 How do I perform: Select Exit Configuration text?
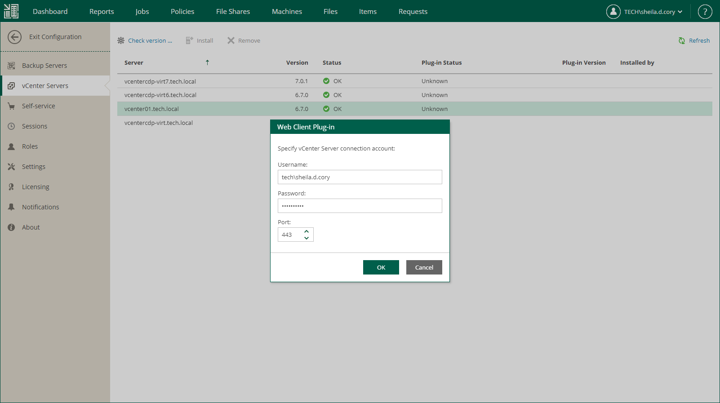click(55, 37)
